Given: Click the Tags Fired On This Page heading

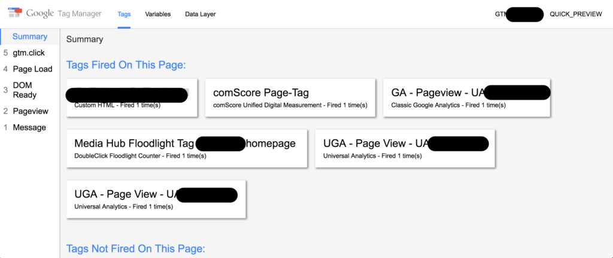Looking at the screenshot, I should coord(126,64).
